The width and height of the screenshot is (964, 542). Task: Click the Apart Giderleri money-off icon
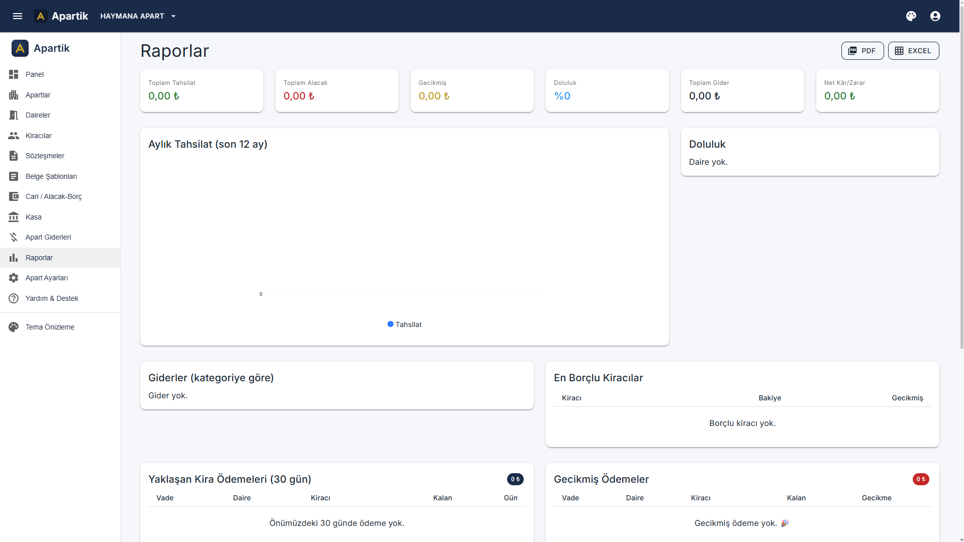[x=14, y=237]
